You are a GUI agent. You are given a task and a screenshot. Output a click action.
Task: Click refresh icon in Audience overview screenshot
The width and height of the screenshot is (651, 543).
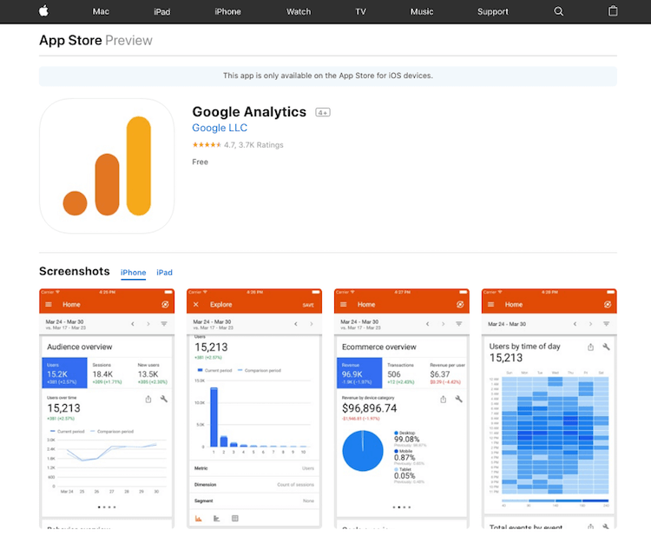[165, 305]
